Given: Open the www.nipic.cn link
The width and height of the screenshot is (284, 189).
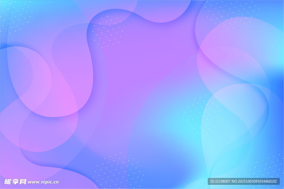Looking at the screenshot, I should (x=43, y=182).
